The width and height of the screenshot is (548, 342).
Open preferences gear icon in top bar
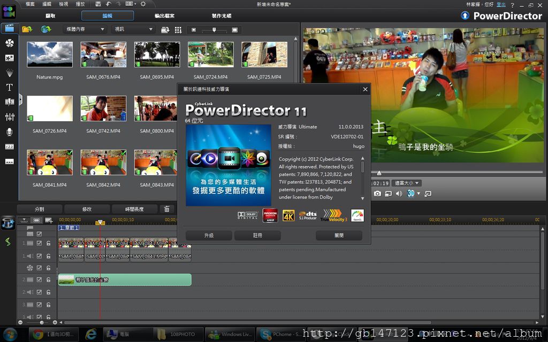click(143, 4)
